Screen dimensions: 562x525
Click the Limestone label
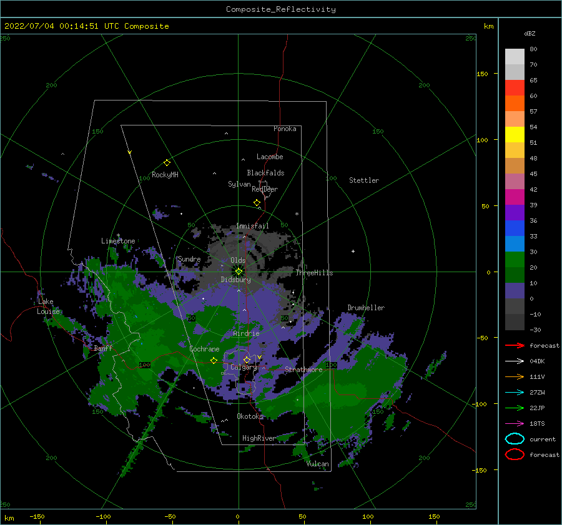point(118,241)
